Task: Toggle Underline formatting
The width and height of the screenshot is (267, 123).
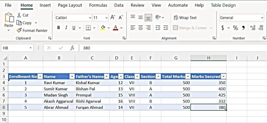Action: point(74,28)
